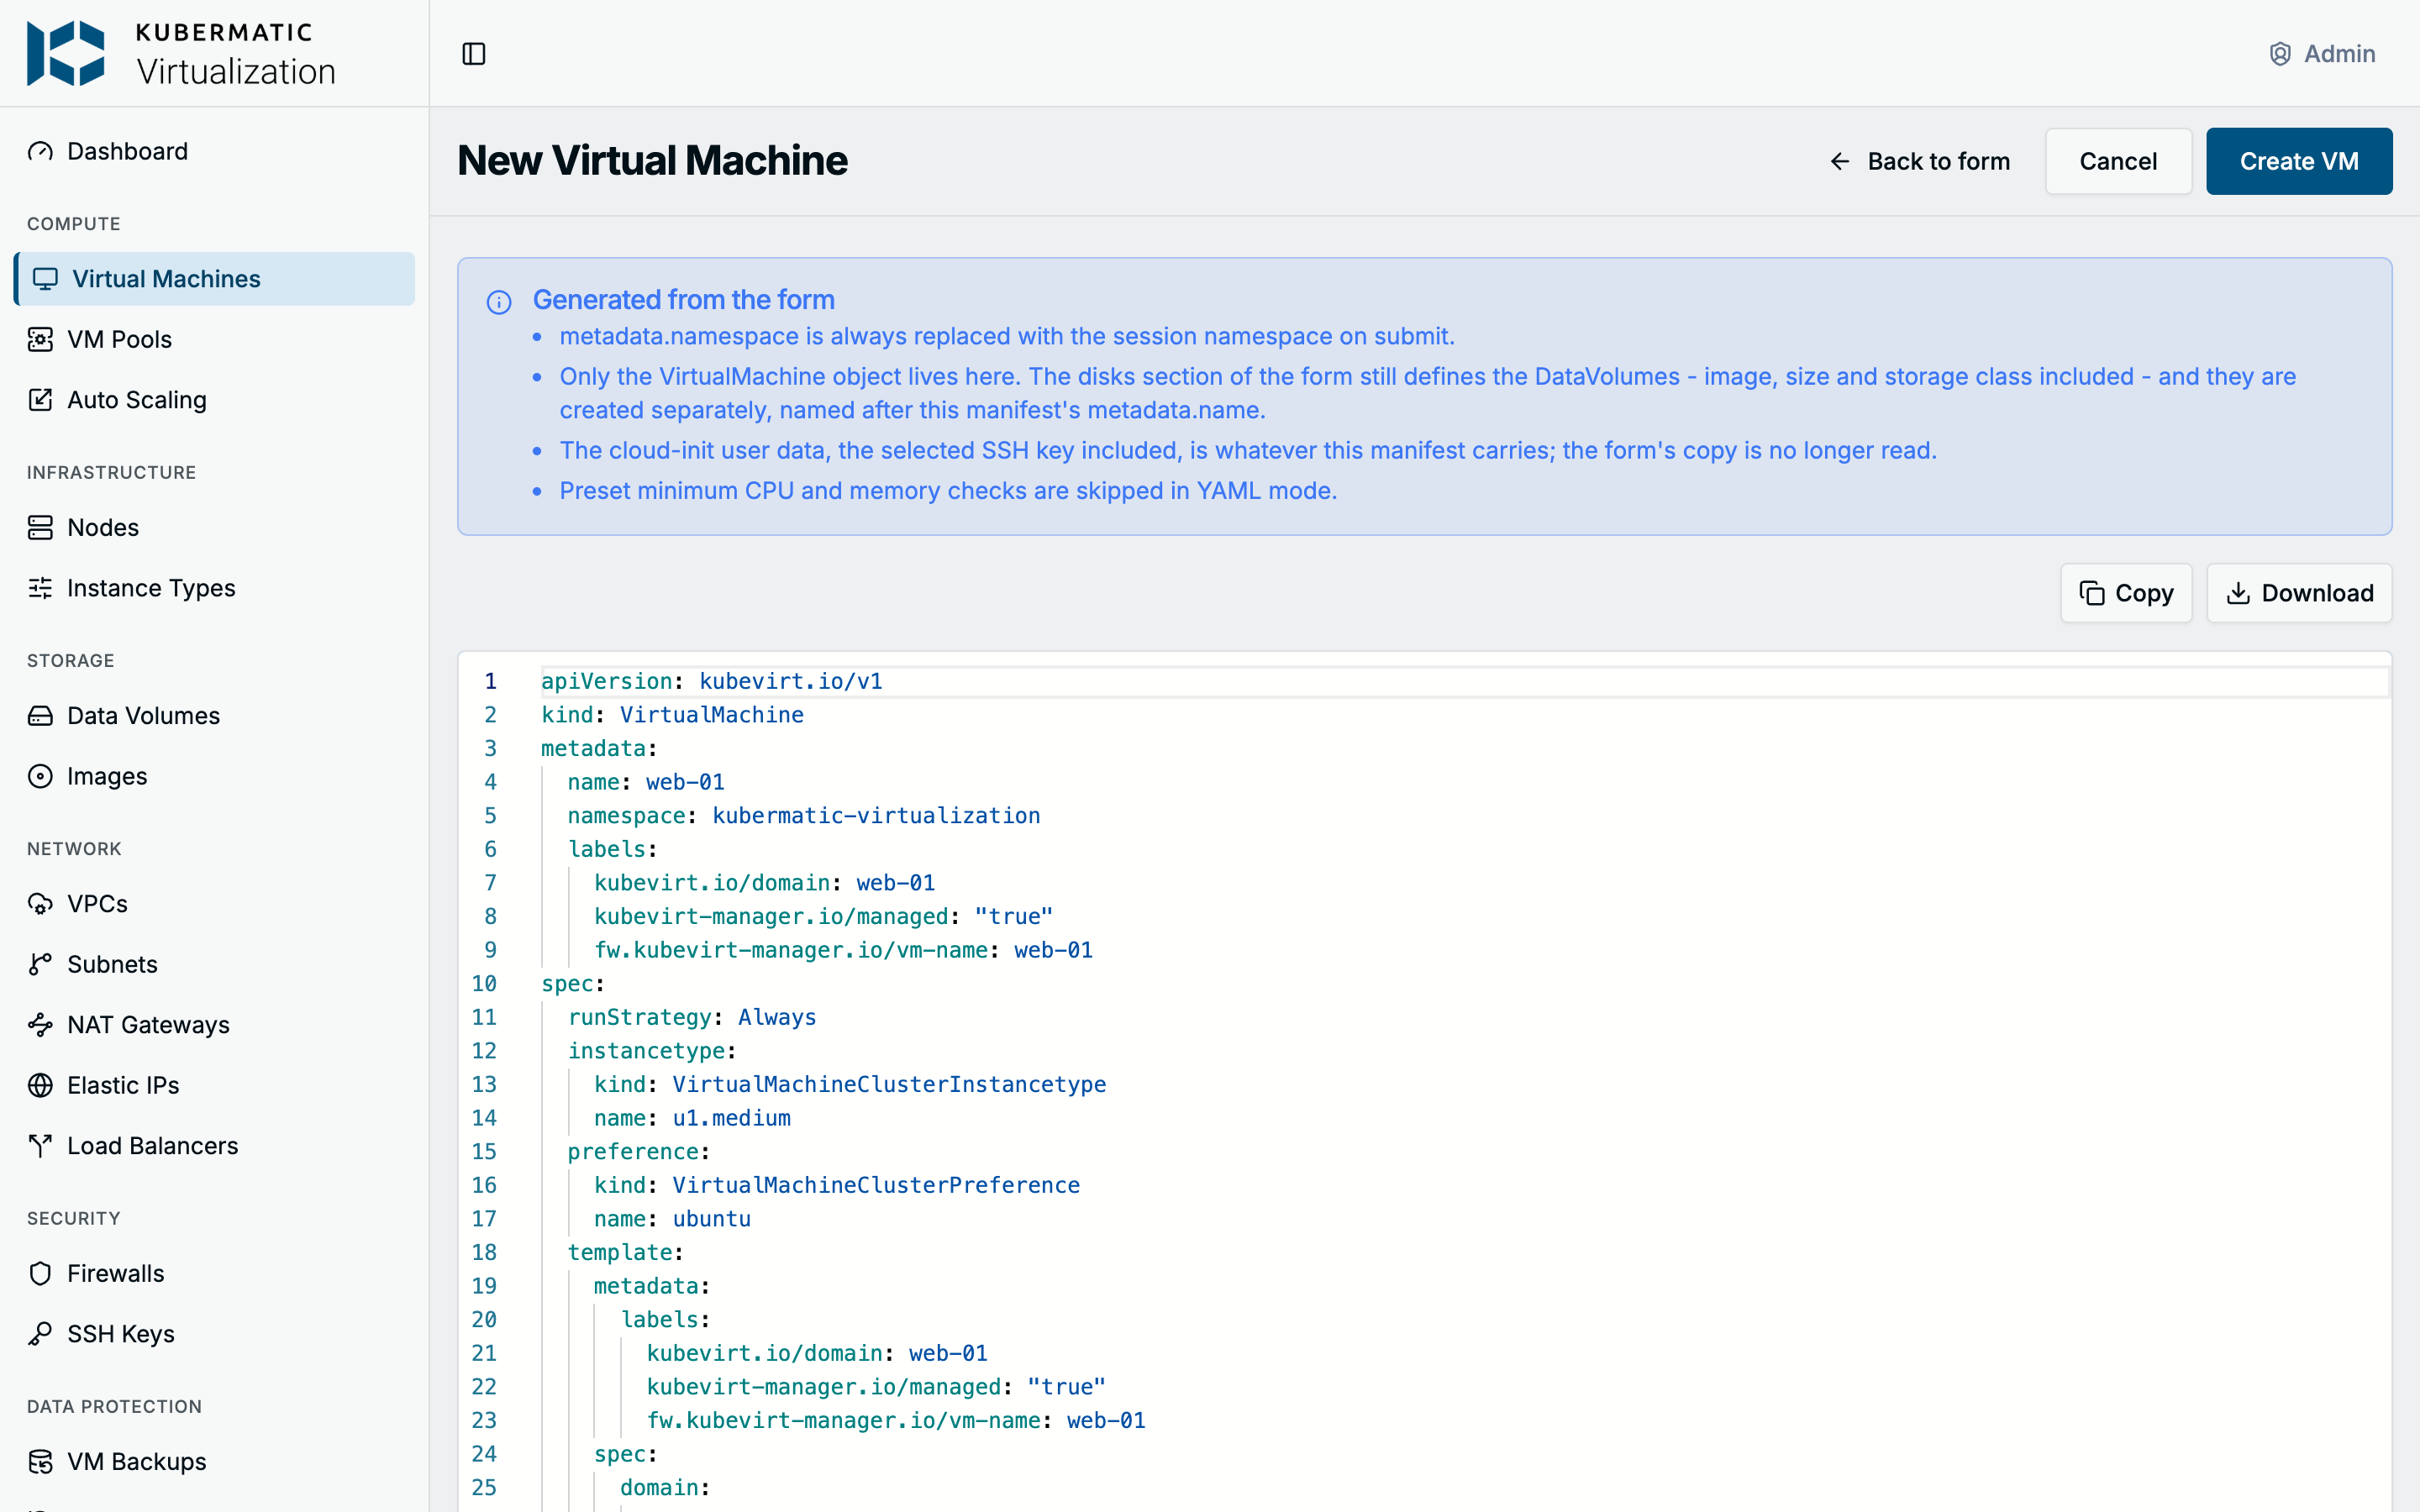Click 'domain:' on line 25

pyautogui.click(x=665, y=1488)
